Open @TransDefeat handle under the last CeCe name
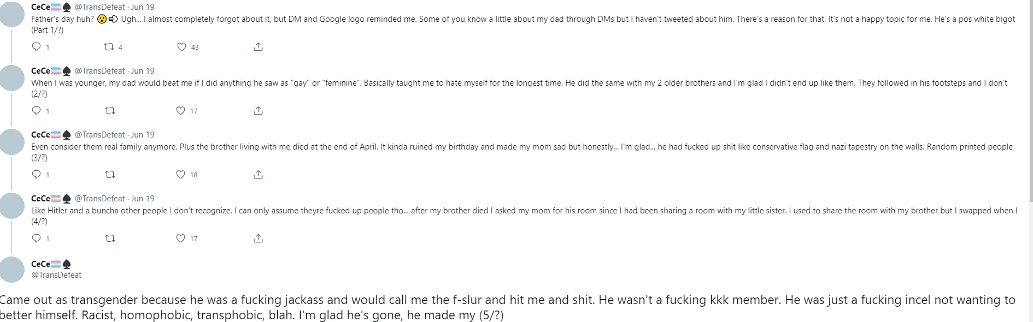This screenshot has width=1033, height=322. [x=56, y=275]
